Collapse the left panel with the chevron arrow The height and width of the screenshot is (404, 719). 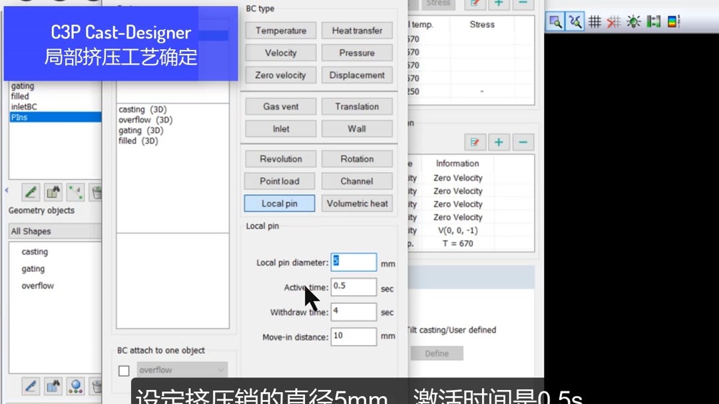click(x=7, y=191)
